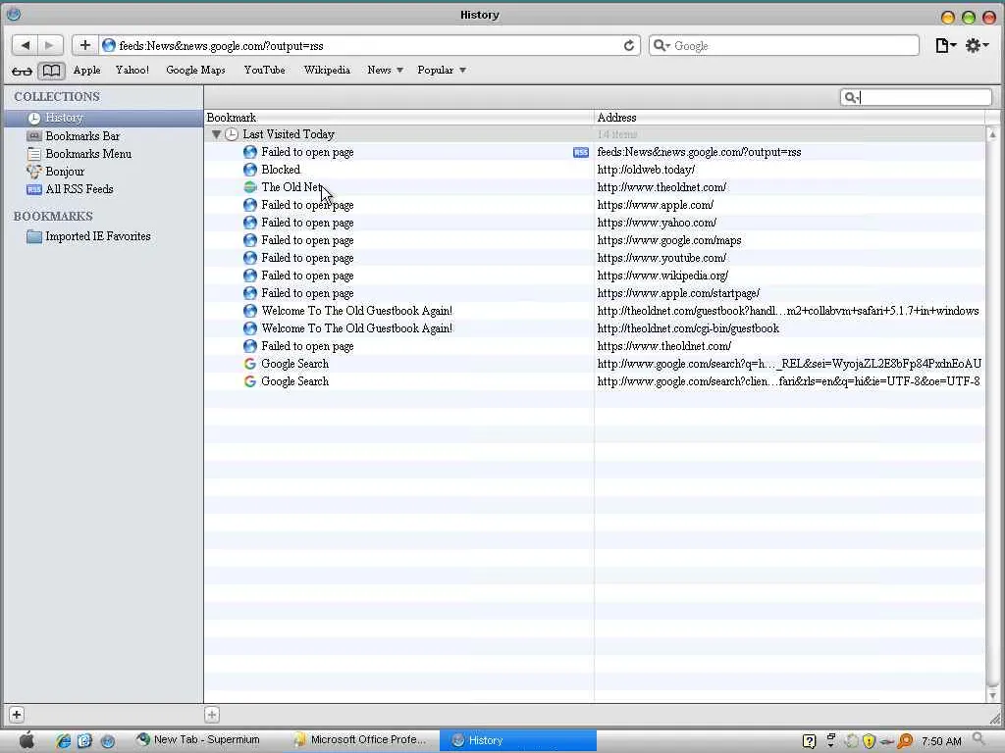Click the security shield tray icon
Viewport: 1005px width, 753px height.
870,741
